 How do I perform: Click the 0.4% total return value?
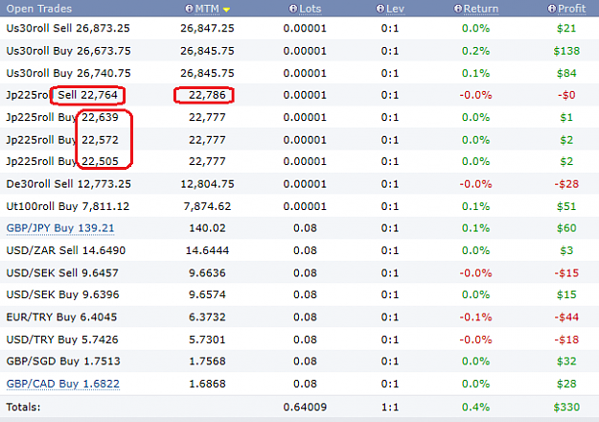[475, 407]
